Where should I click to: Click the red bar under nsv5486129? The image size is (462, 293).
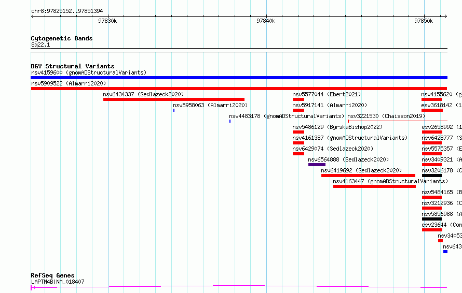coord(298,132)
